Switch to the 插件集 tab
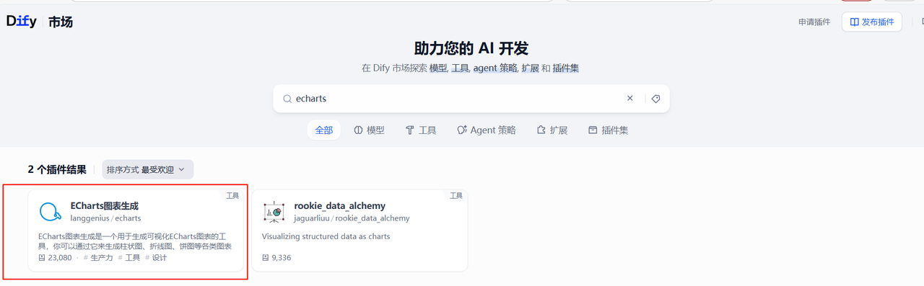Viewport: 924px width, 286px height. point(608,130)
